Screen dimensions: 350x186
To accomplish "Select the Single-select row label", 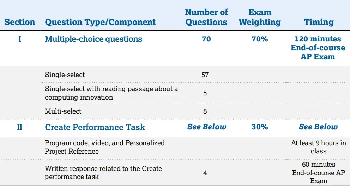I will [x=65, y=75].
